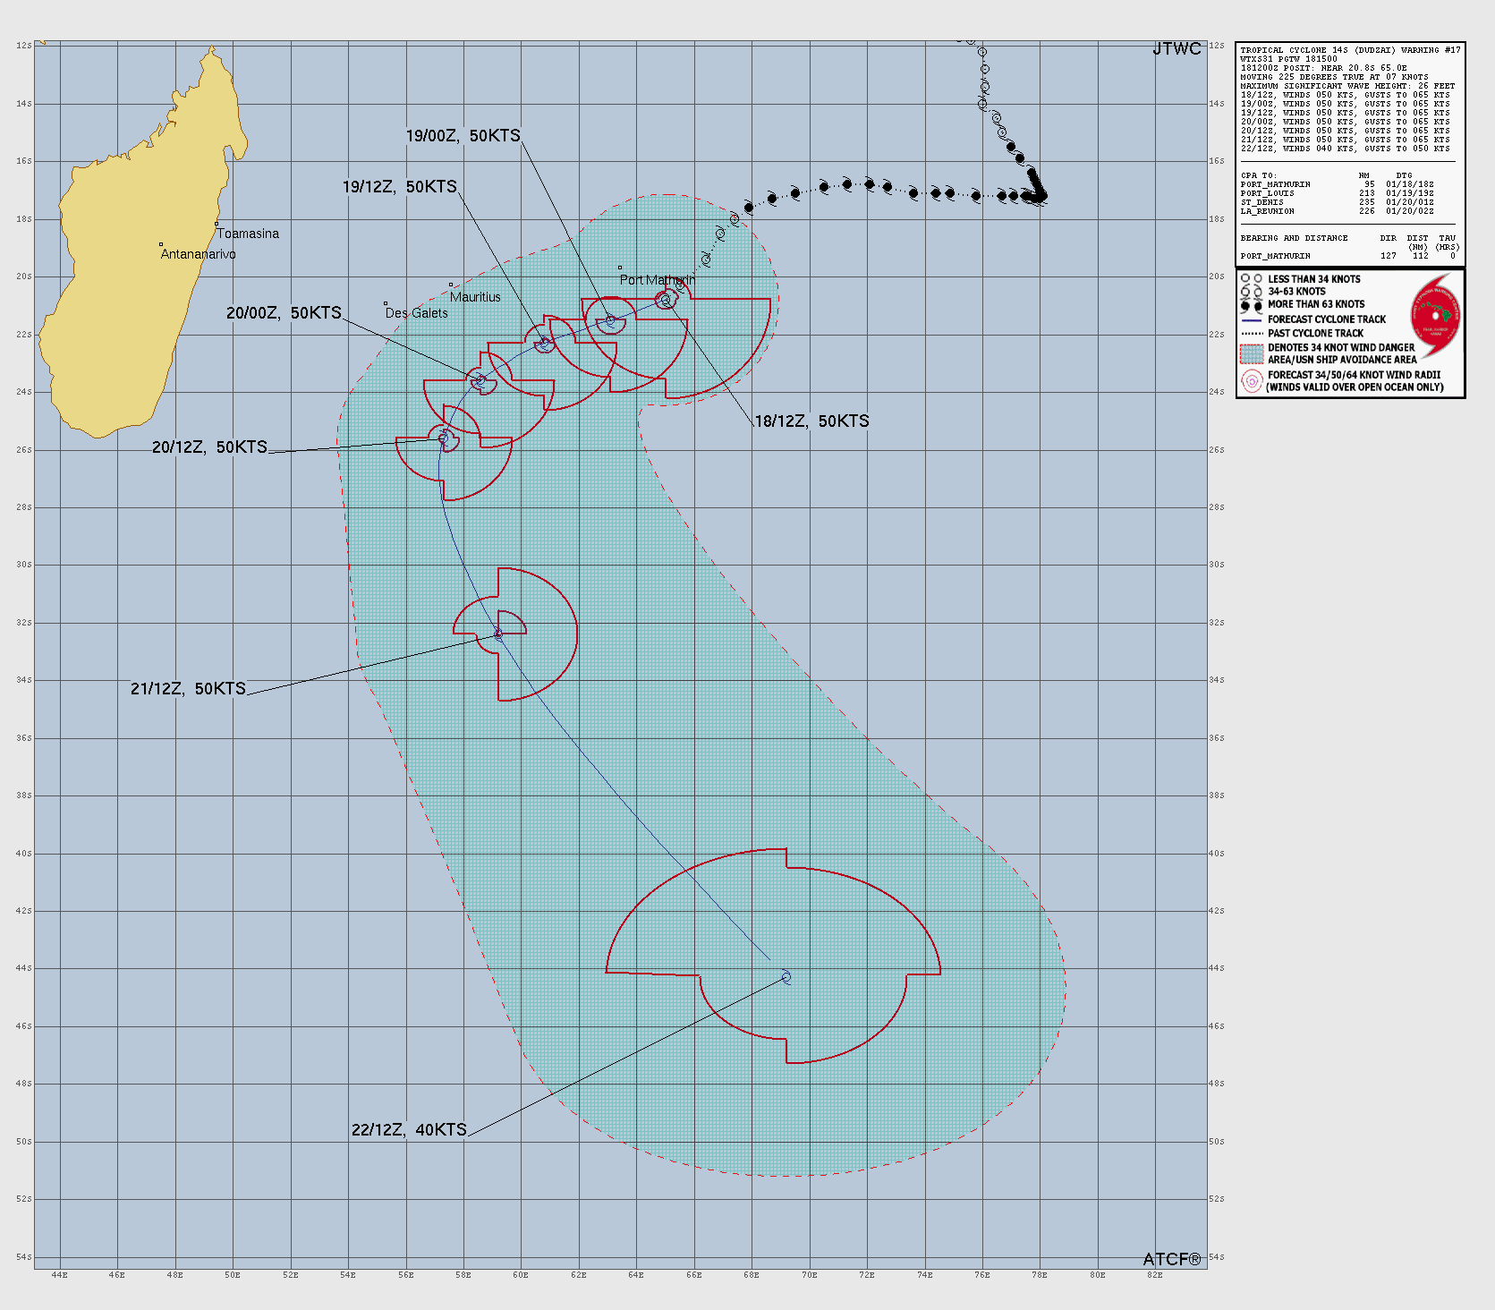1495x1310 pixels.
Task: Click the Toamasina city label
Action: 248,234
